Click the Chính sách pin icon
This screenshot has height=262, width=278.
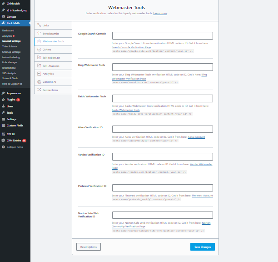click(x=3, y=4)
